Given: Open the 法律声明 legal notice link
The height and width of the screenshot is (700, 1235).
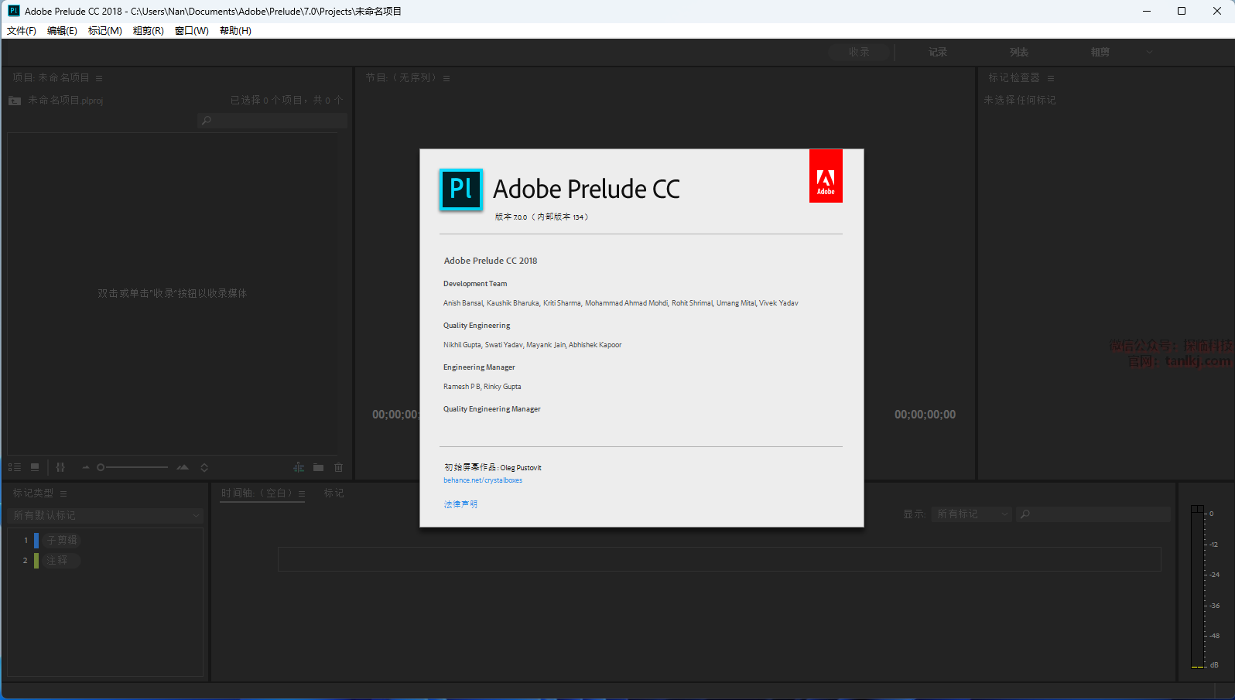Looking at the screenshot, I should tap(460, 504).
